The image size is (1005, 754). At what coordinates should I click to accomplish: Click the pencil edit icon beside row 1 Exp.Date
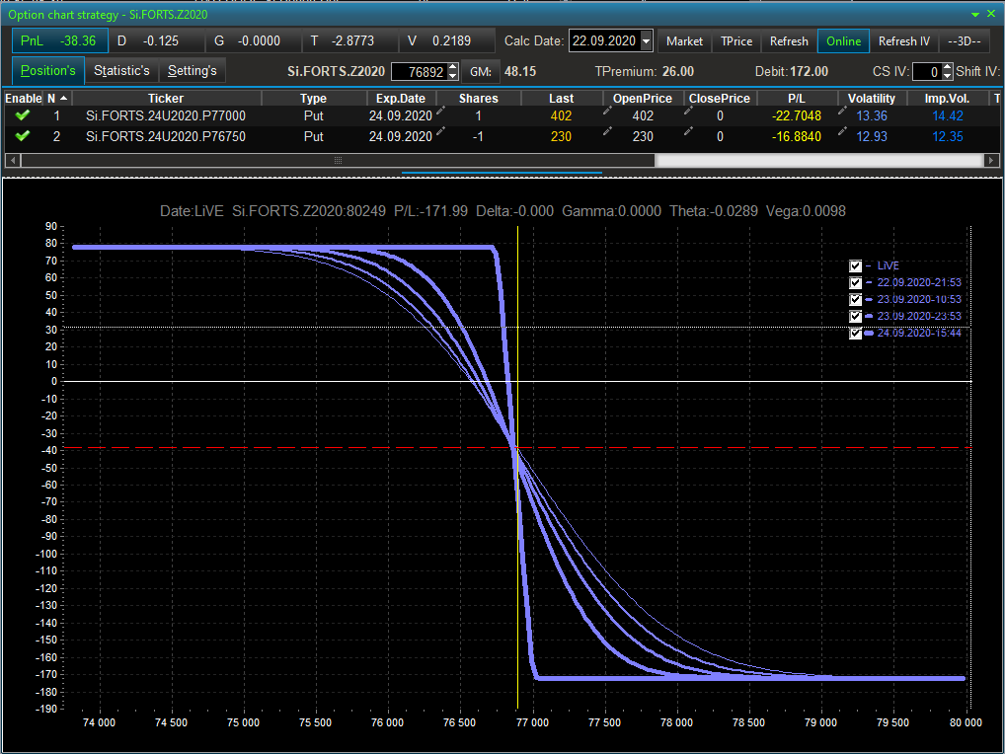[x=440, y=112]
